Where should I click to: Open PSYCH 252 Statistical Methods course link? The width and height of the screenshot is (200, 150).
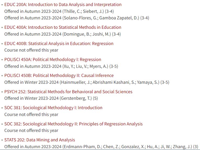tap(68, 92)
